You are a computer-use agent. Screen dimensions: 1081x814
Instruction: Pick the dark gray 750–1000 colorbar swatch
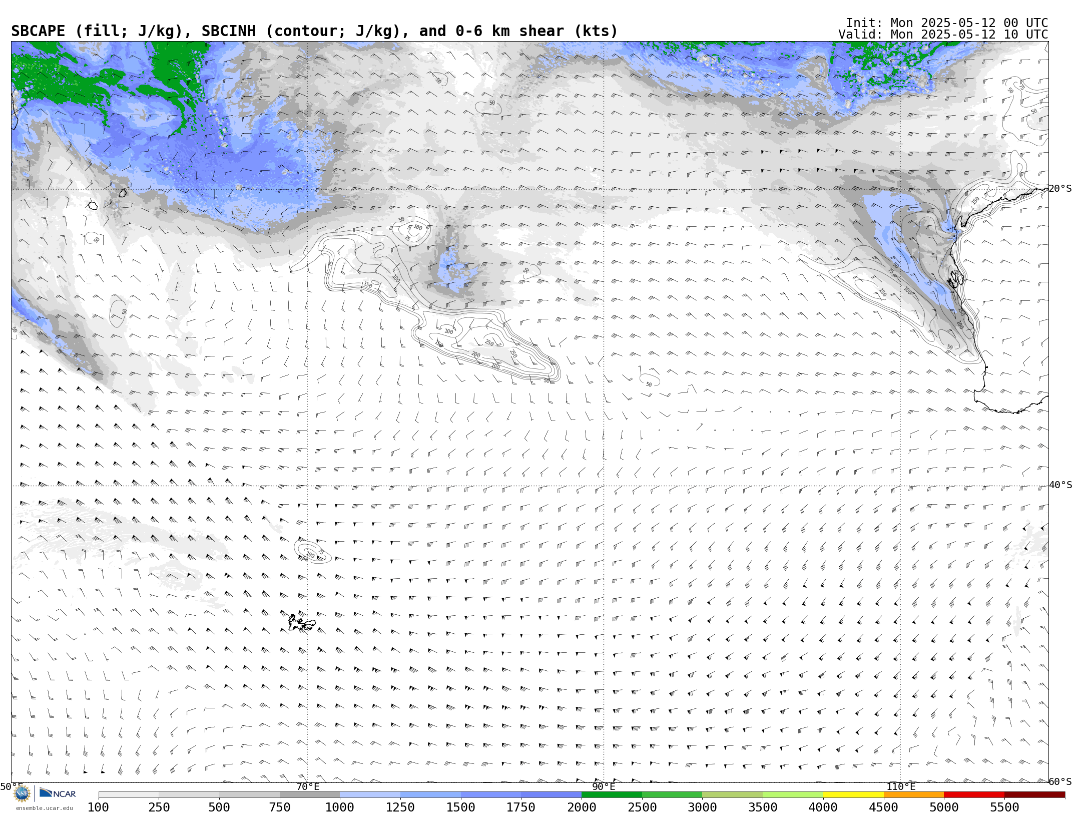(310, 795)
